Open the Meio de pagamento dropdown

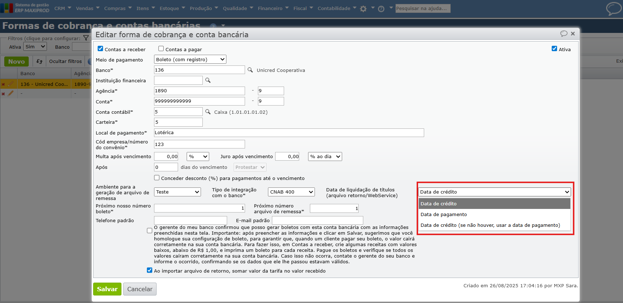coord(190,59)
